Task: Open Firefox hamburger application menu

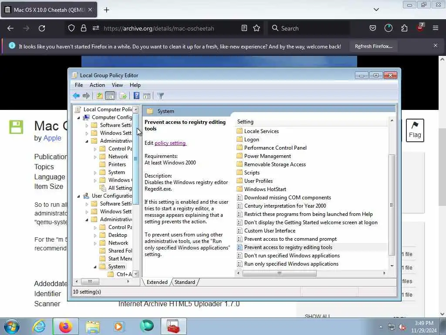Action: tap(436, 28)
